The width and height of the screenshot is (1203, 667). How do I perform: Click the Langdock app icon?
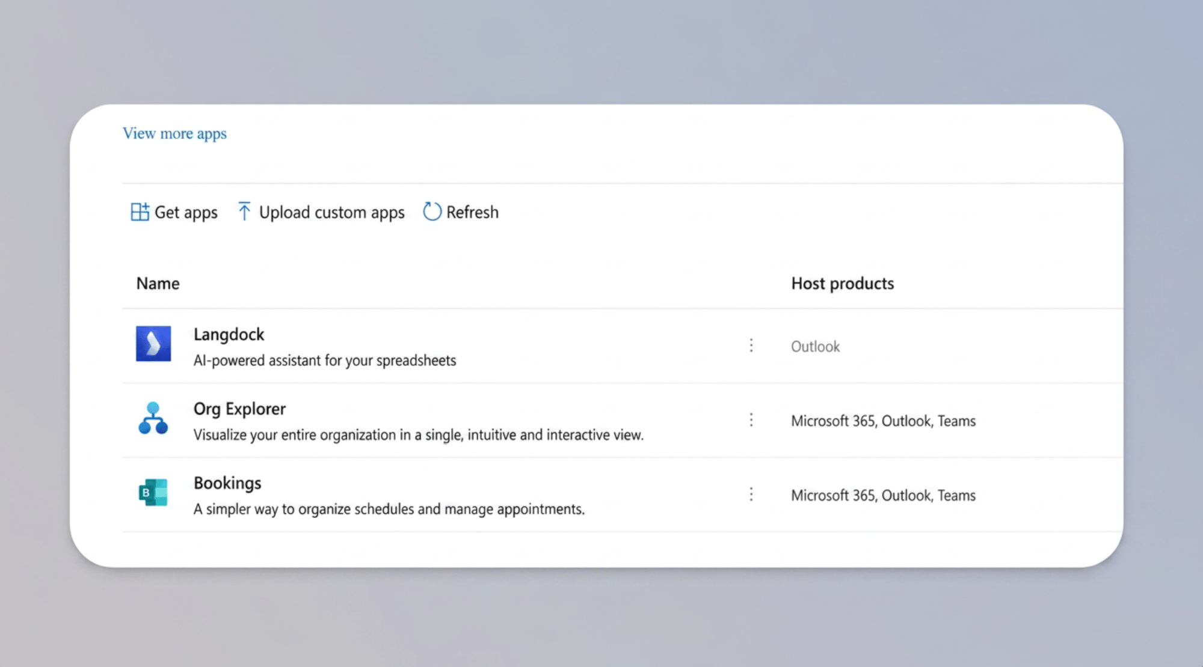[153, 344]
